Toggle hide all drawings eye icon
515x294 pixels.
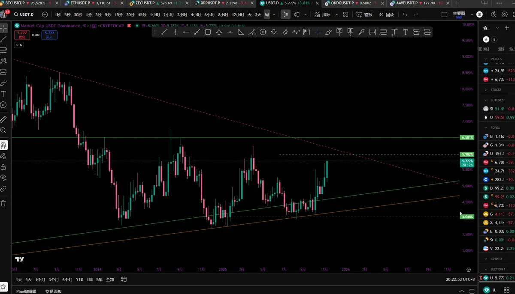point(3,177)
